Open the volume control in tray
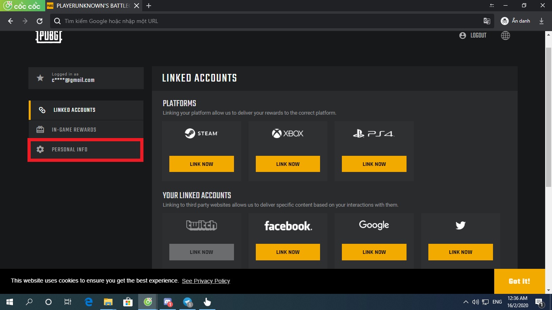 [x=475, y=302]
